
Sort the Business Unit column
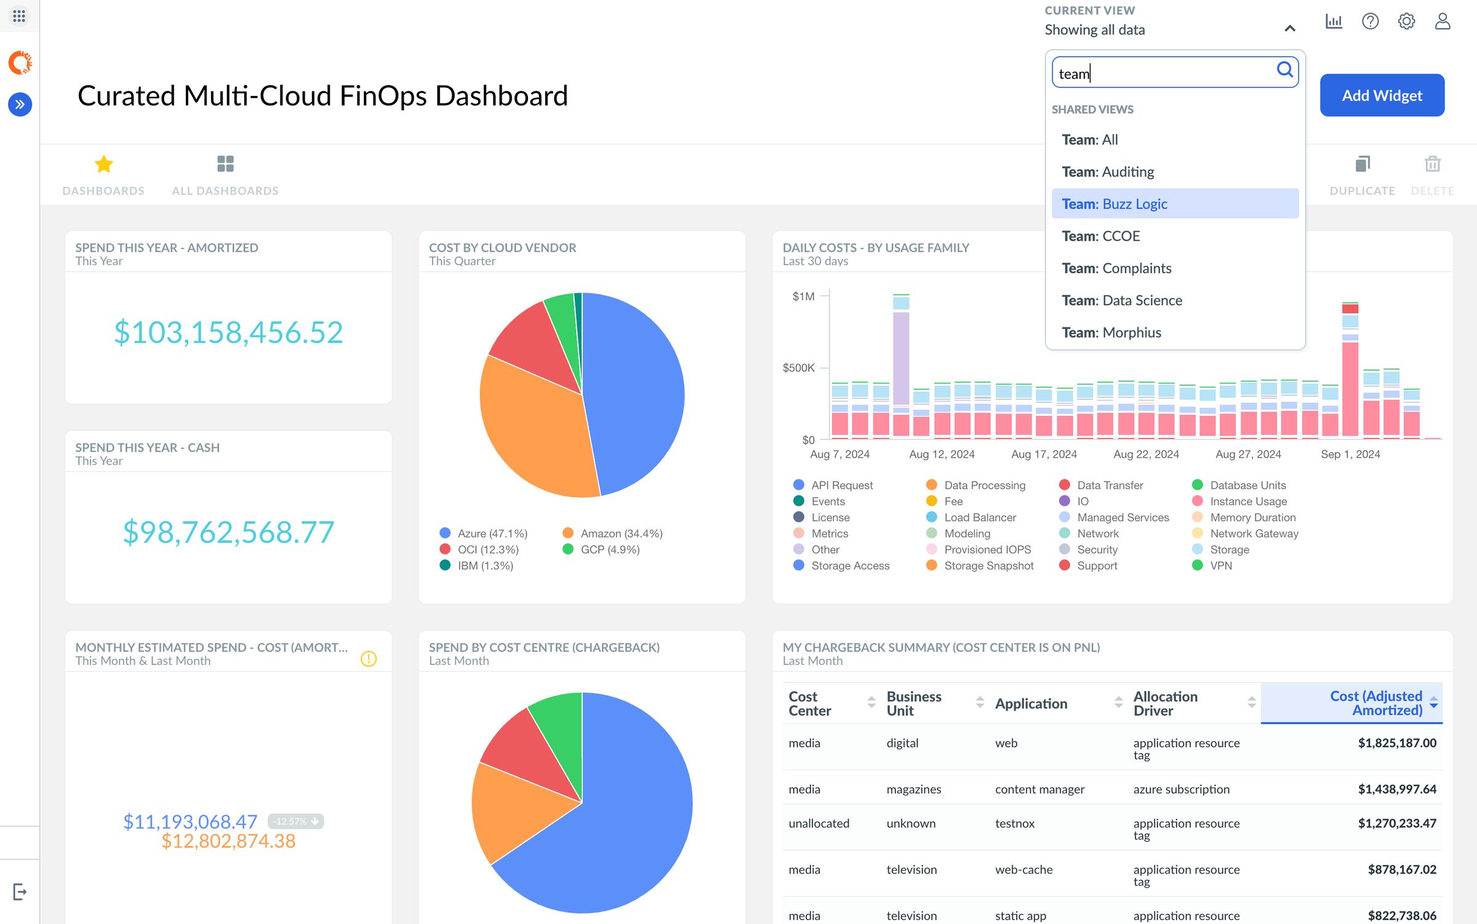click(x=914, y=703)
